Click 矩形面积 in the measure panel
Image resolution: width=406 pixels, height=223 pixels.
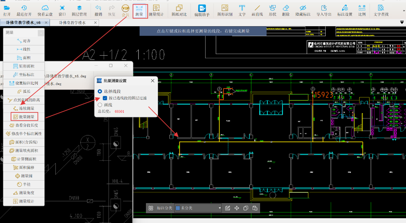pos(24,66)
